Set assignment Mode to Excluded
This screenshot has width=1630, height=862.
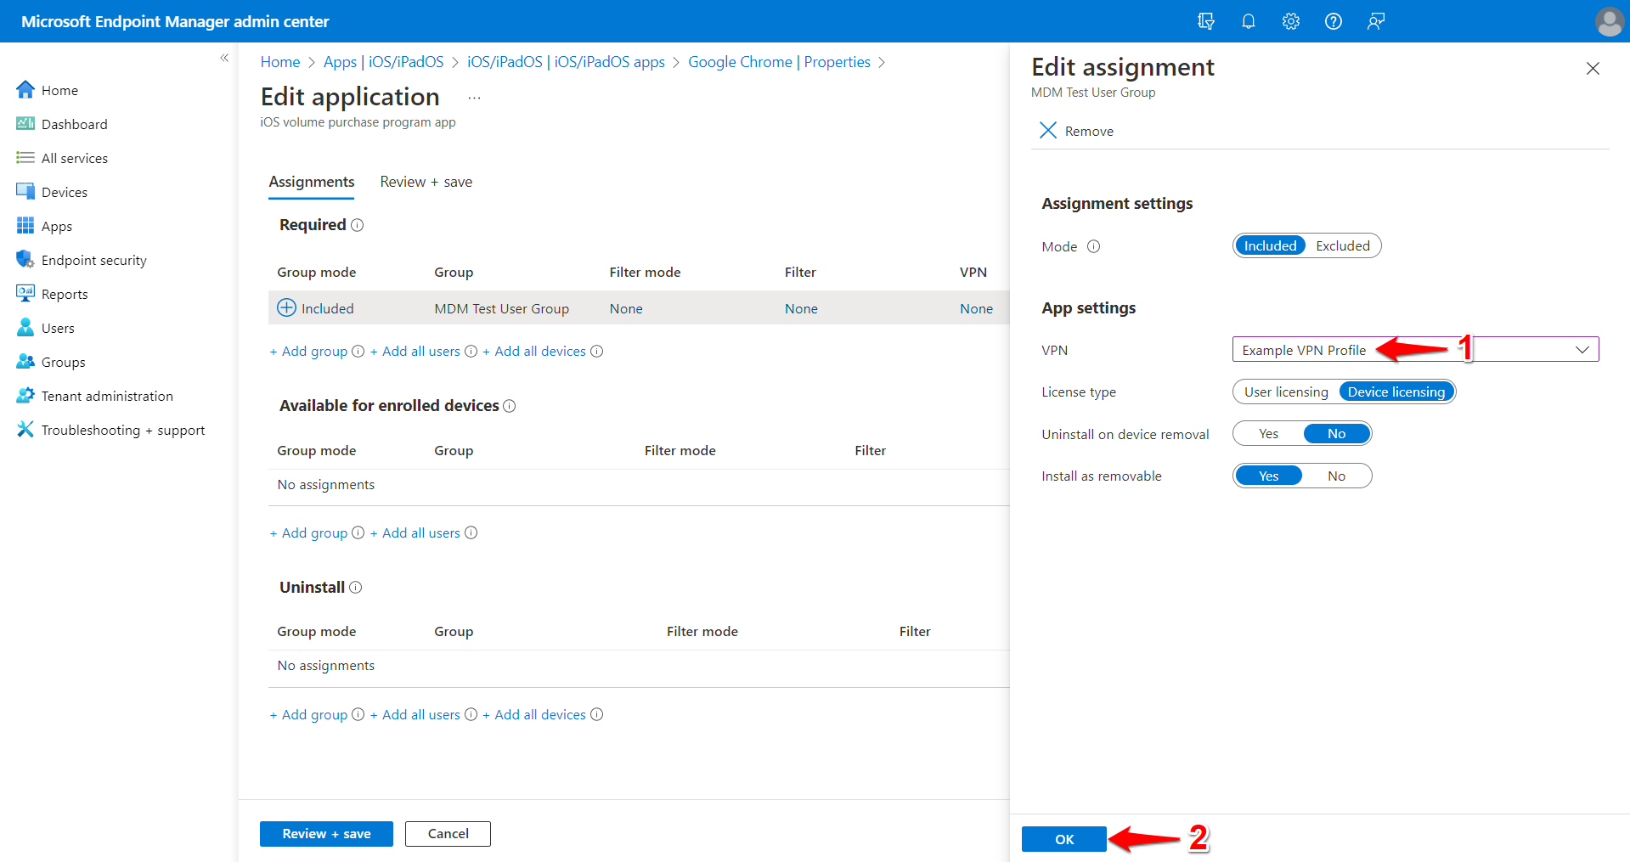tap(1341, 245)
